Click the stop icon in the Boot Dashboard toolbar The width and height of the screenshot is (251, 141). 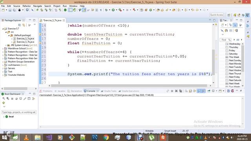coord(12,99)
